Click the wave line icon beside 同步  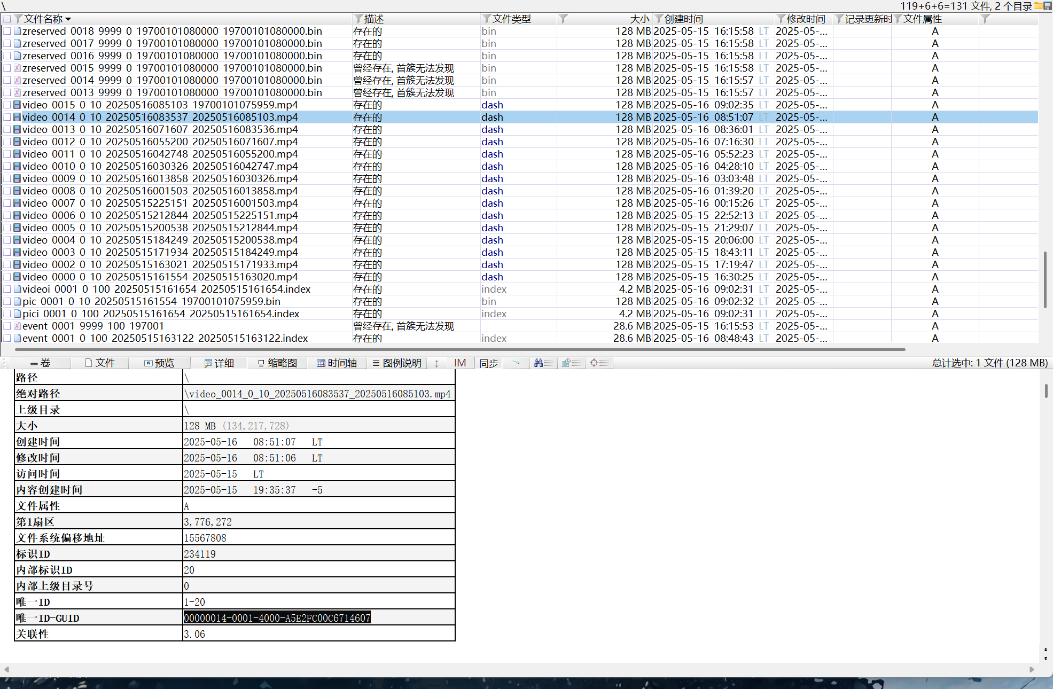(516, 363)
